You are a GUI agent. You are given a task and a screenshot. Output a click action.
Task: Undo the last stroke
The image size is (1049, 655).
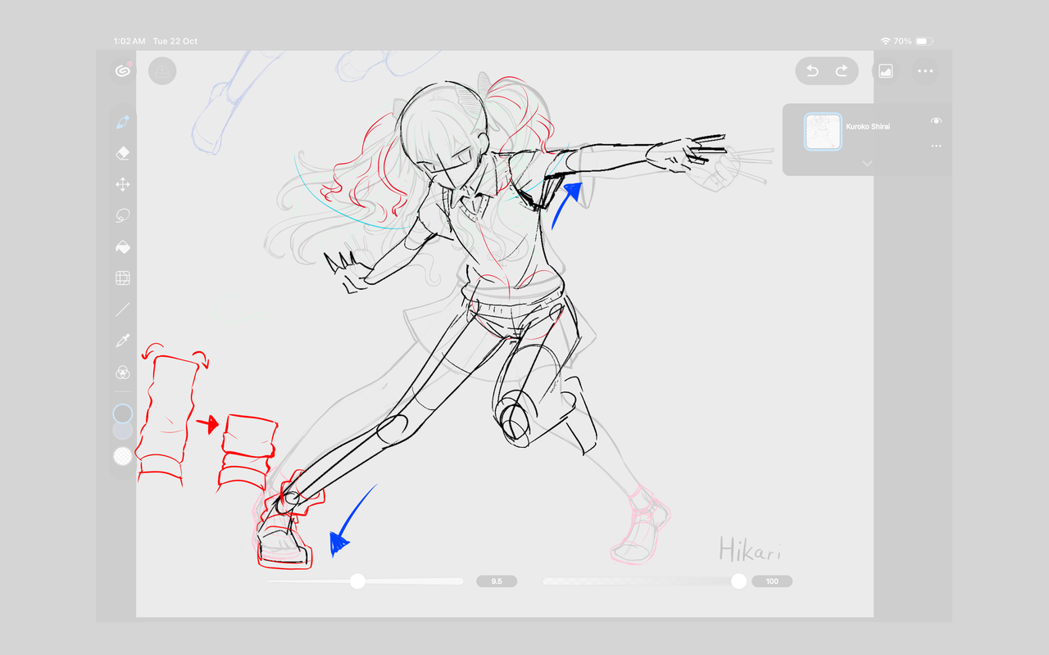[812, 71]
